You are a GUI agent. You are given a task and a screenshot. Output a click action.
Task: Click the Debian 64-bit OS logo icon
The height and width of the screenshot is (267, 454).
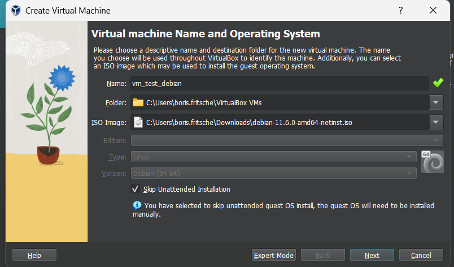coord(432,161)
